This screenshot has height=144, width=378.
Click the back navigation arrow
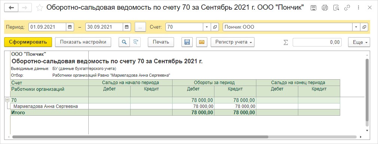click(x=11, y=8)
